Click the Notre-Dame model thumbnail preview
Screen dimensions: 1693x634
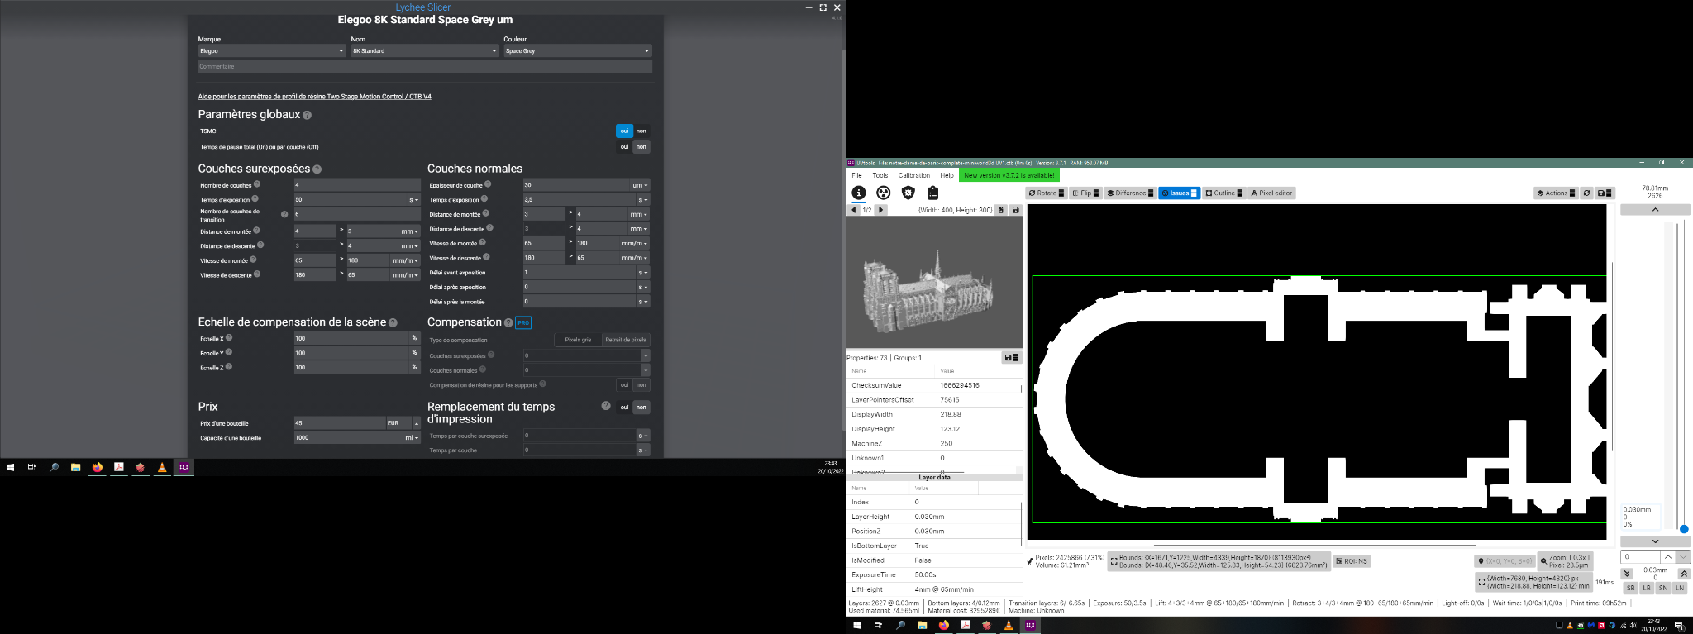934,283
